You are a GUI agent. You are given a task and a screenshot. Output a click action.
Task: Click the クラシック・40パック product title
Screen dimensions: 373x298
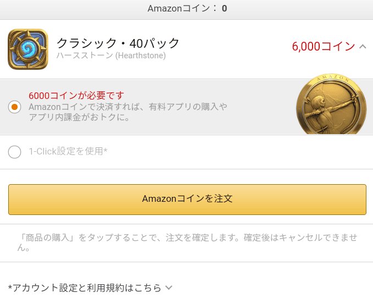pos(118,43)
